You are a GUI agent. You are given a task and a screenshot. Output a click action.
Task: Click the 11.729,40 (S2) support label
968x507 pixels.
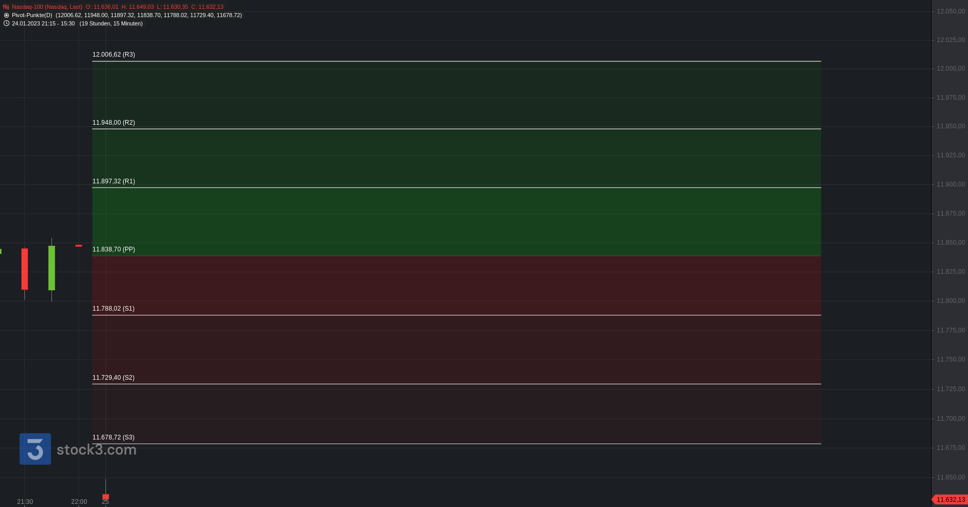click(x=113, y=378)
